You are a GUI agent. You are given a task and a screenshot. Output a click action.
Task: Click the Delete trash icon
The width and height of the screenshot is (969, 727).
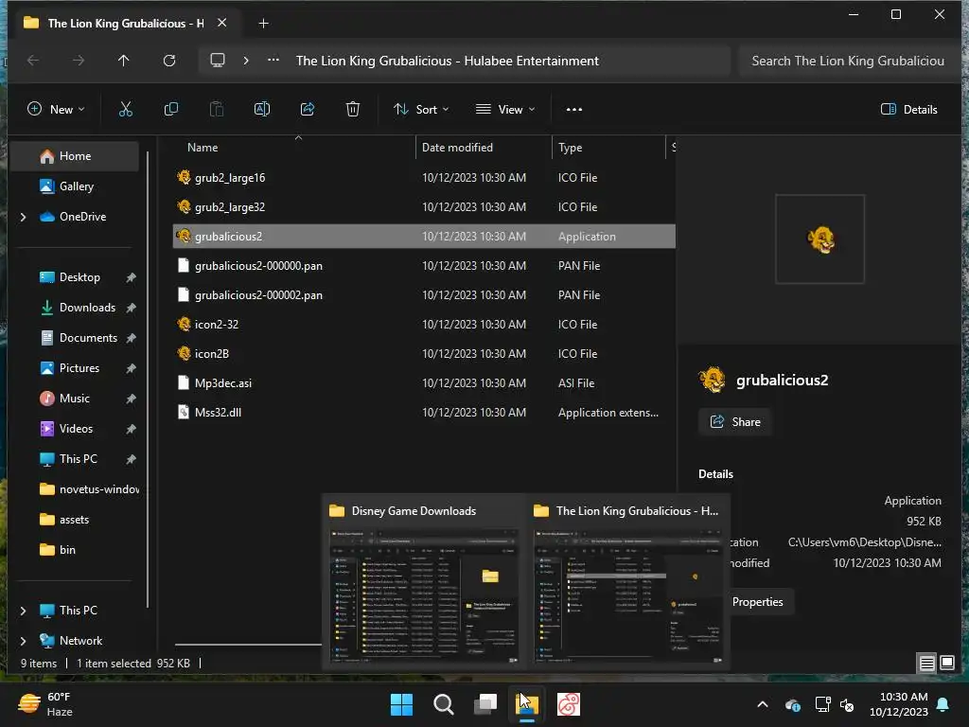(353, 110)
